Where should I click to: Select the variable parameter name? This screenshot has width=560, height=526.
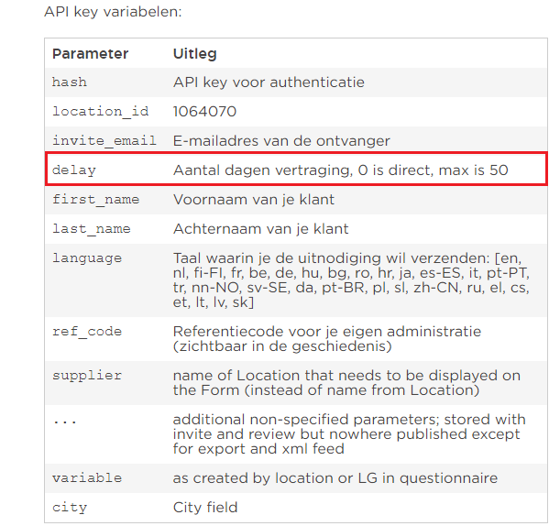click(x=87, y=478)
